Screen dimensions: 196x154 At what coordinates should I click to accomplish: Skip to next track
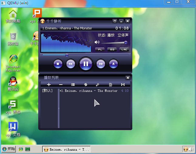[101, 64]
